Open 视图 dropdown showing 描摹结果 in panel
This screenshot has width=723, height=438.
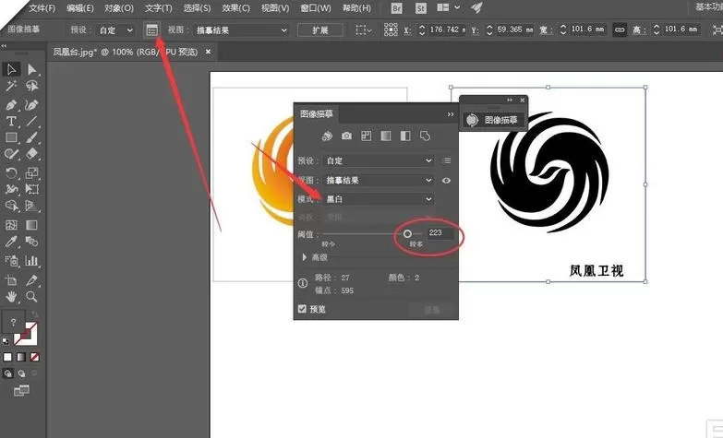coord(379,180)
